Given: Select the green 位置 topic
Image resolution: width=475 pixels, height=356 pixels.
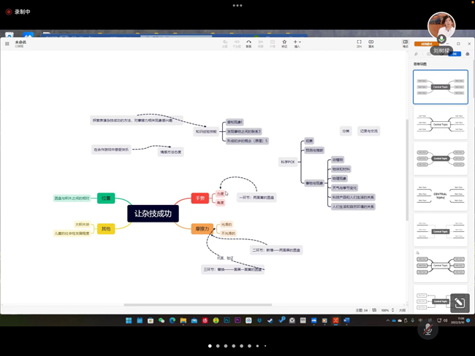Looking at the screenshot, I should click(106, 198).
